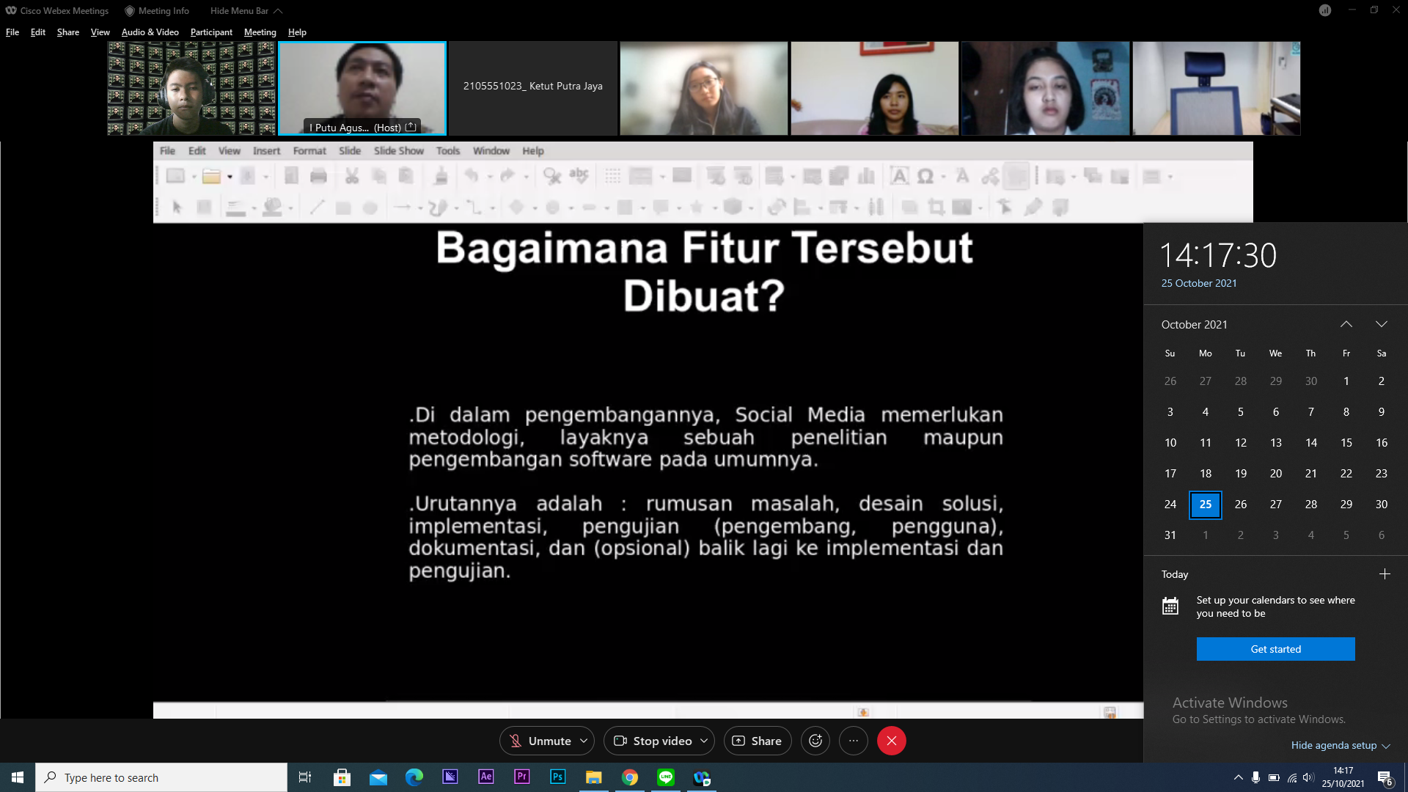
Task: Expand the Webex meeting options menu
Action: pyautogui.click(x=853, y=741)
